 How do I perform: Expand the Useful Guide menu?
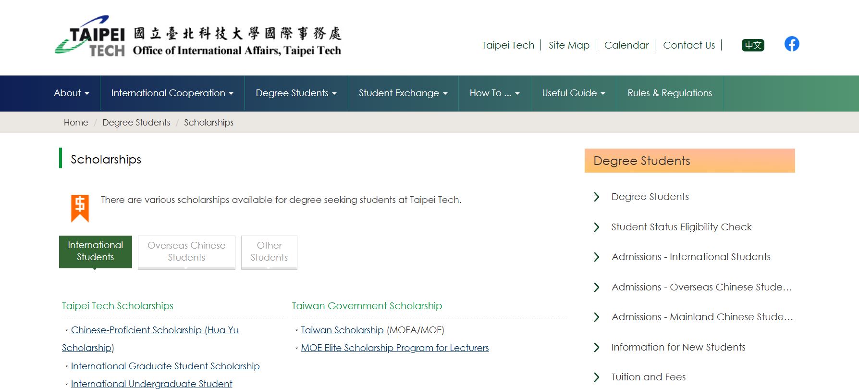pyautogui.click(x=573, y=93)
